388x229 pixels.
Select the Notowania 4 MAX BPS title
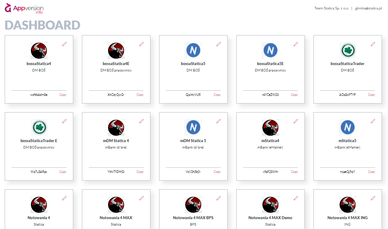point(193,218)
